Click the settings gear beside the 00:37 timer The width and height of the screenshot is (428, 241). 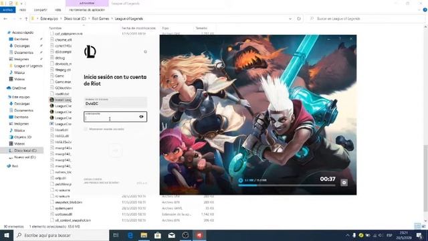[x=344, y=183]
